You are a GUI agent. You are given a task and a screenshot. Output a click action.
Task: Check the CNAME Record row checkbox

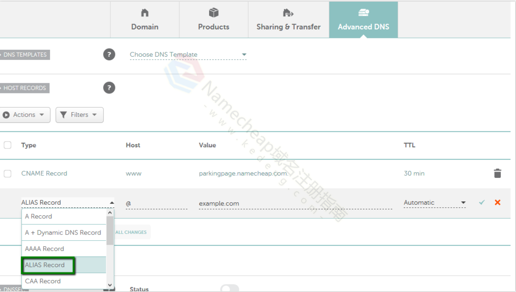[7, 174]
